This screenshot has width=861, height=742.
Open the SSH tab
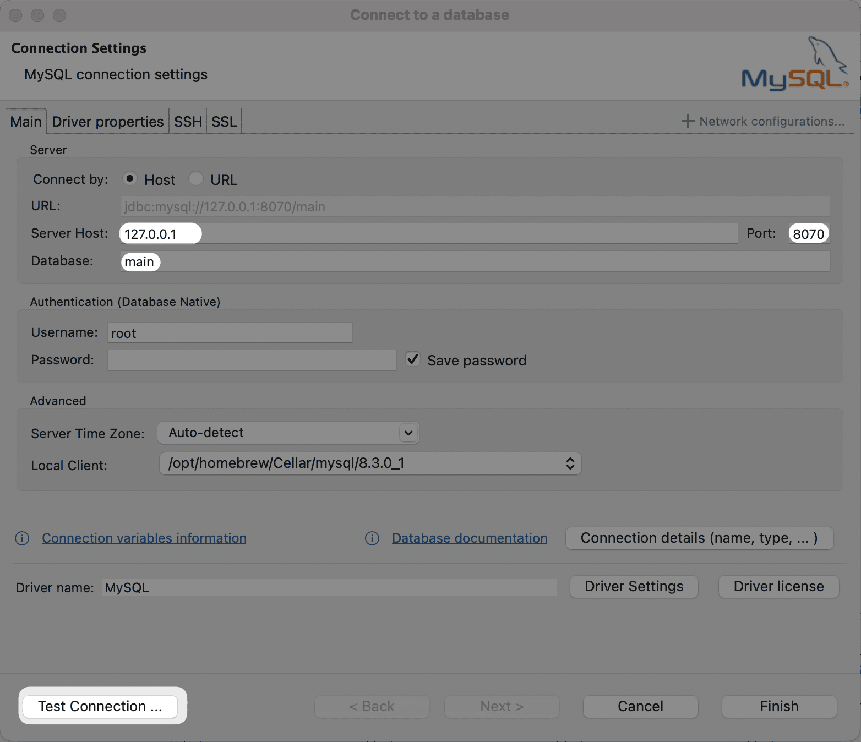[x=188, y=122]
